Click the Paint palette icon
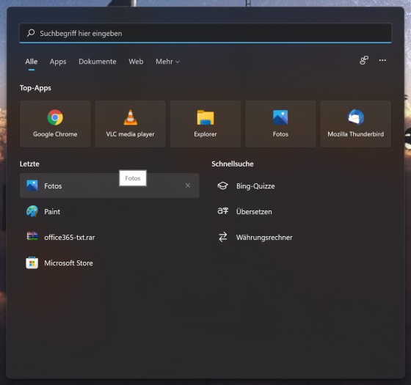The height and width of the screenshot is (385, 411). pyautogui.click(x=32, y=211)
